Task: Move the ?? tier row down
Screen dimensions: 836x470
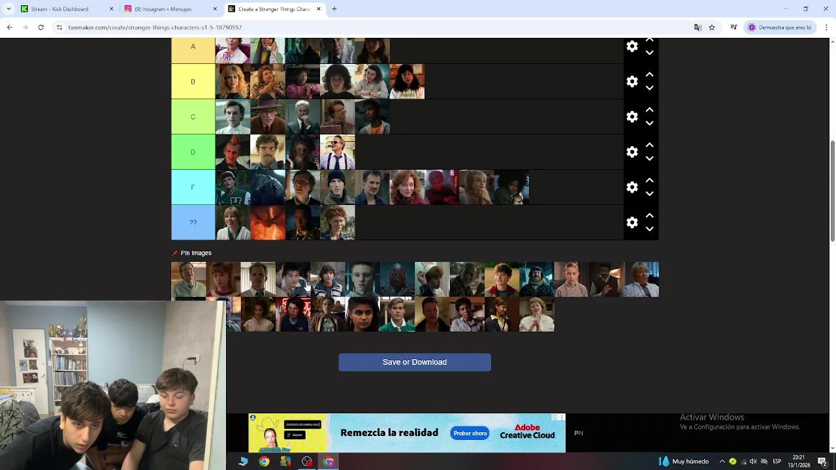Action: [x=649, y=229]
